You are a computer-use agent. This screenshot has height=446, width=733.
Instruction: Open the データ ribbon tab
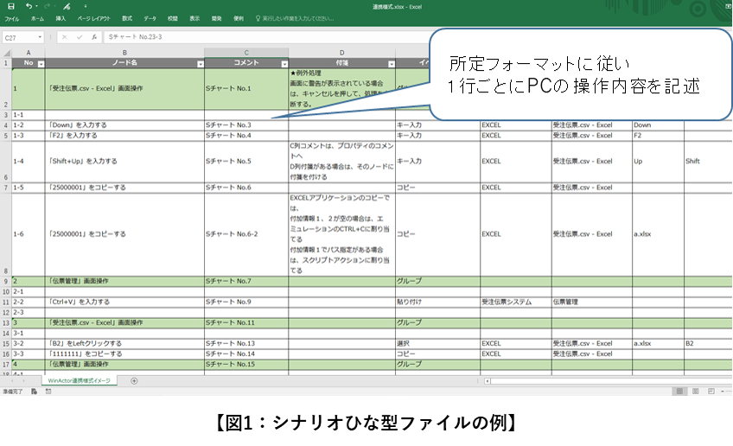150,19
